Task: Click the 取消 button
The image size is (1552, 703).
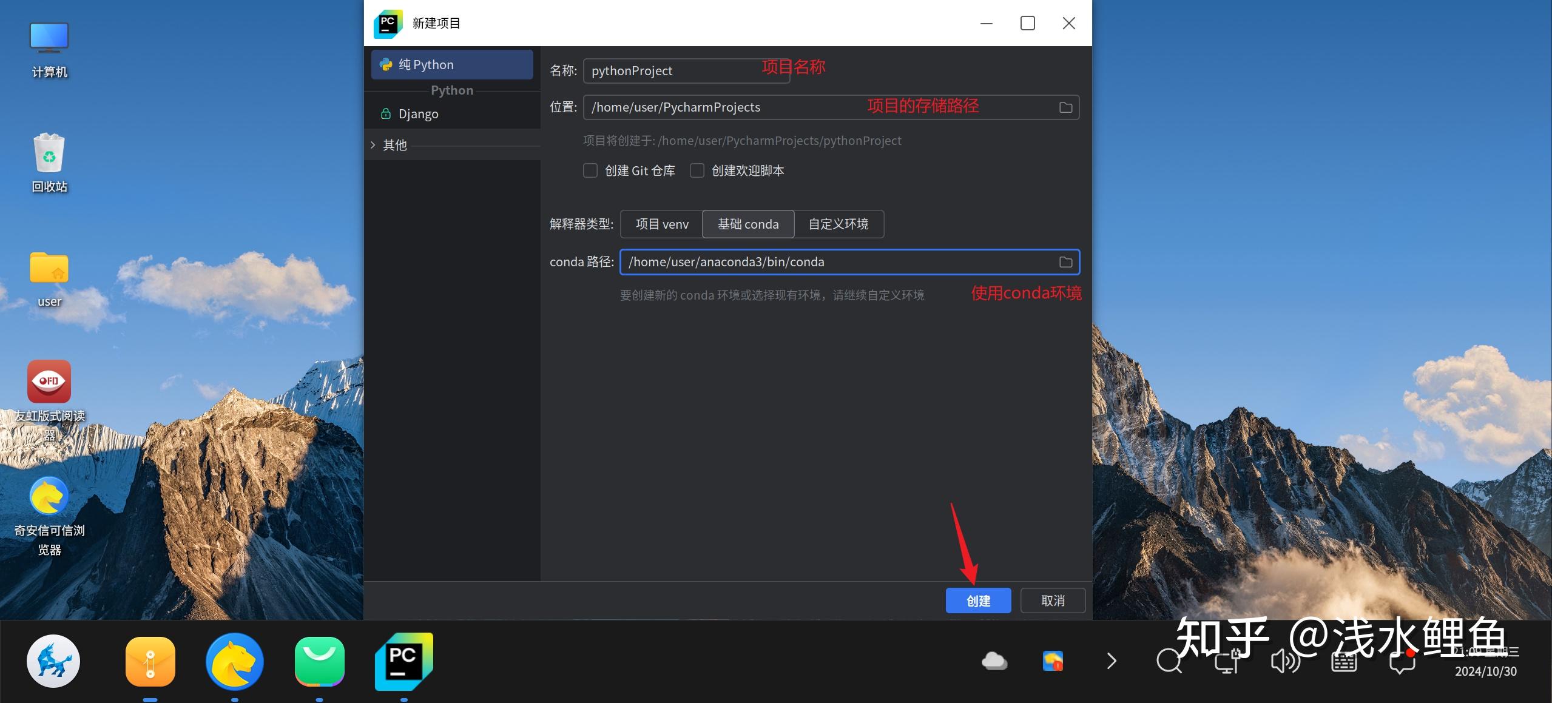Action: 1053,600
